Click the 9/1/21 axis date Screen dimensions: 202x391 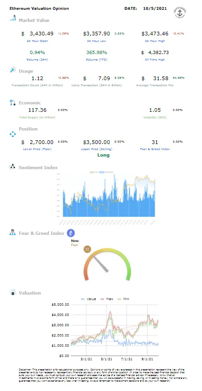pyautogui.click(x=147, y=360)
